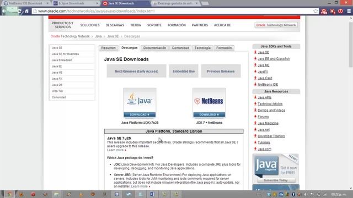Click the red mail extension icon
353x198 pixels.
(324, 11)
